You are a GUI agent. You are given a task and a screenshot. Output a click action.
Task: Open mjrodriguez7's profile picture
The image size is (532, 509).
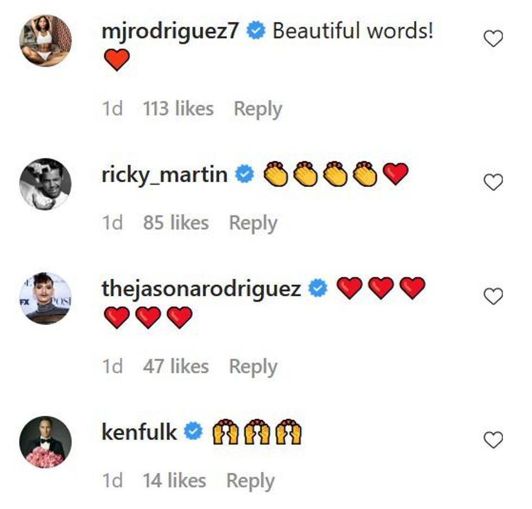[46, 41]
